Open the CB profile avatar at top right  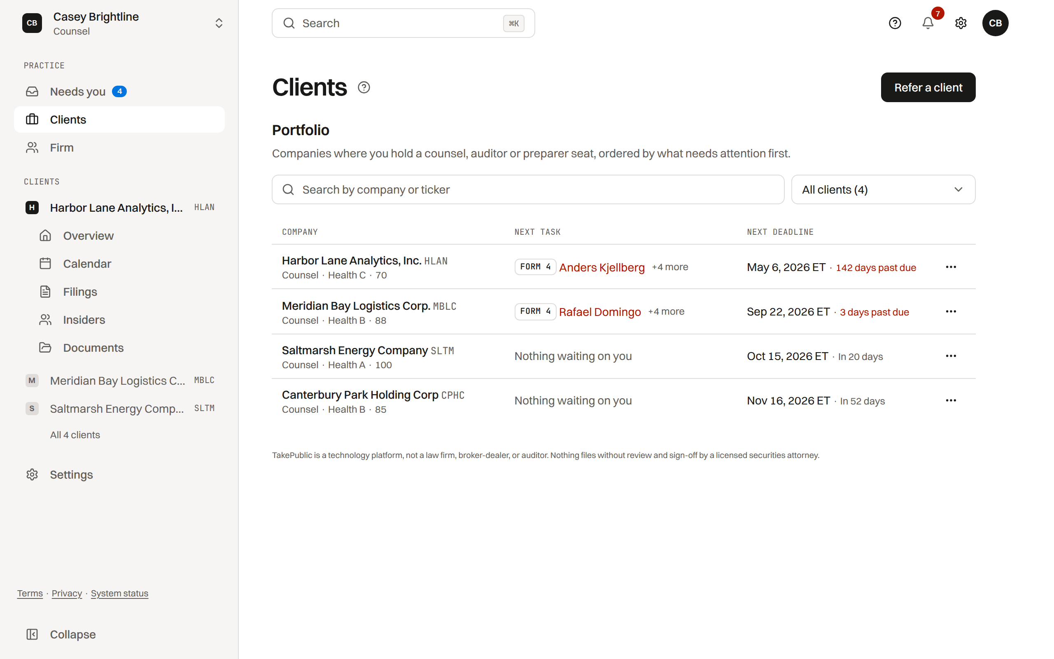[x=995, y=23]
